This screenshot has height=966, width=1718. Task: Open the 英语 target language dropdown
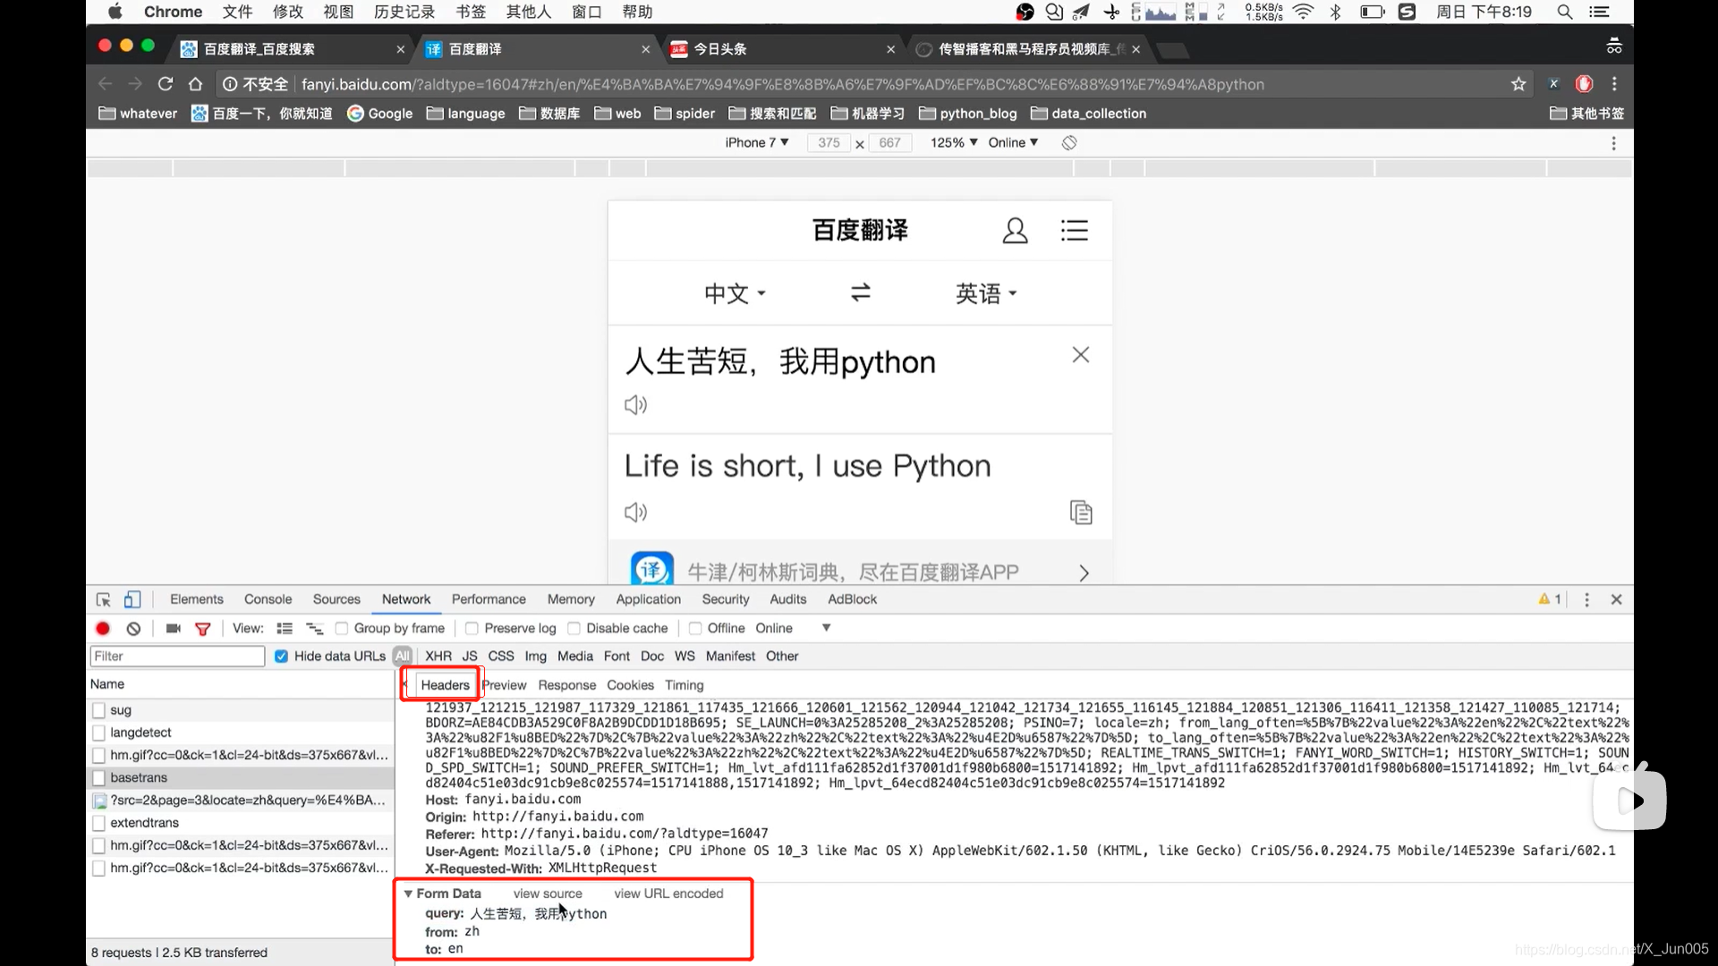pyautogui.click(x=986, y=293)
